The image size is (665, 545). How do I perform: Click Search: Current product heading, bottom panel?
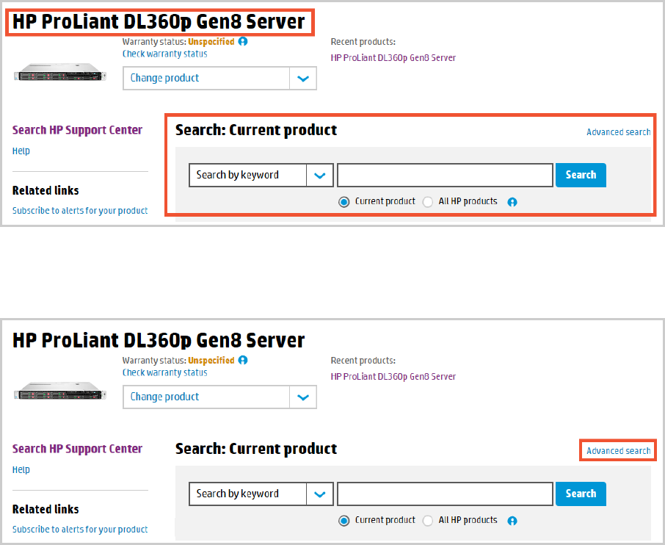click(256, 449)
